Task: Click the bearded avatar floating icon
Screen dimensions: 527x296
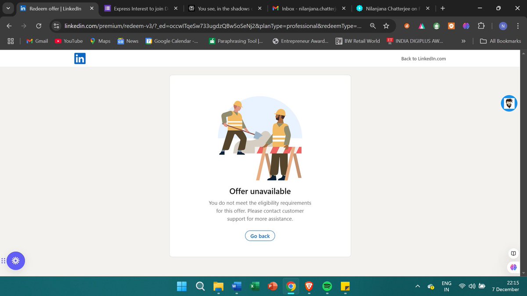Action: pyautogui.click(x=509, y=103)
